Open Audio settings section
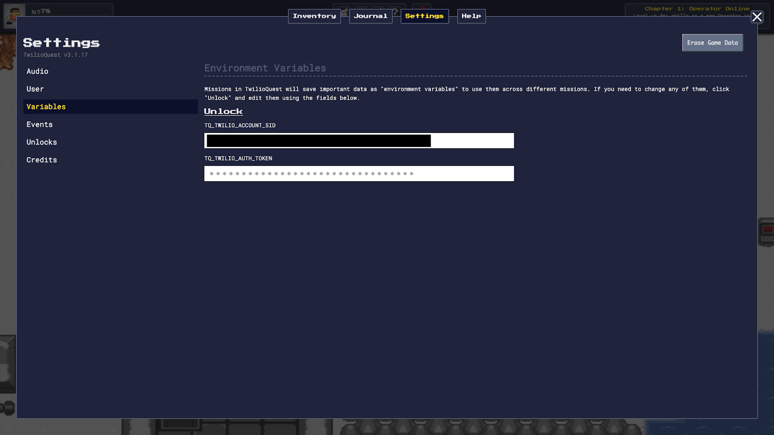 tap(110, 72)
